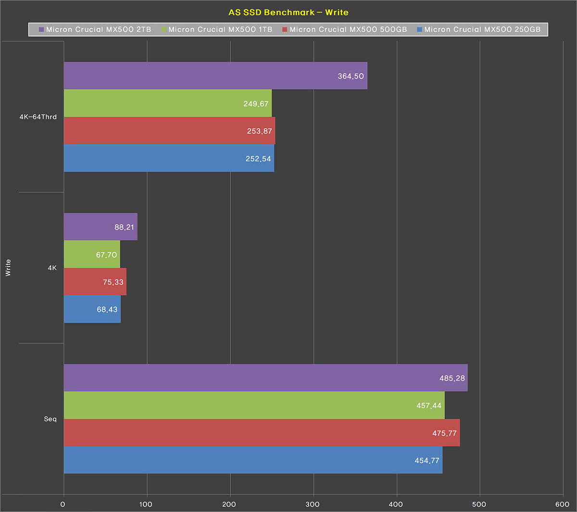
Task: Click the 253.87 value on red bar
Action: tap(259, 131)
